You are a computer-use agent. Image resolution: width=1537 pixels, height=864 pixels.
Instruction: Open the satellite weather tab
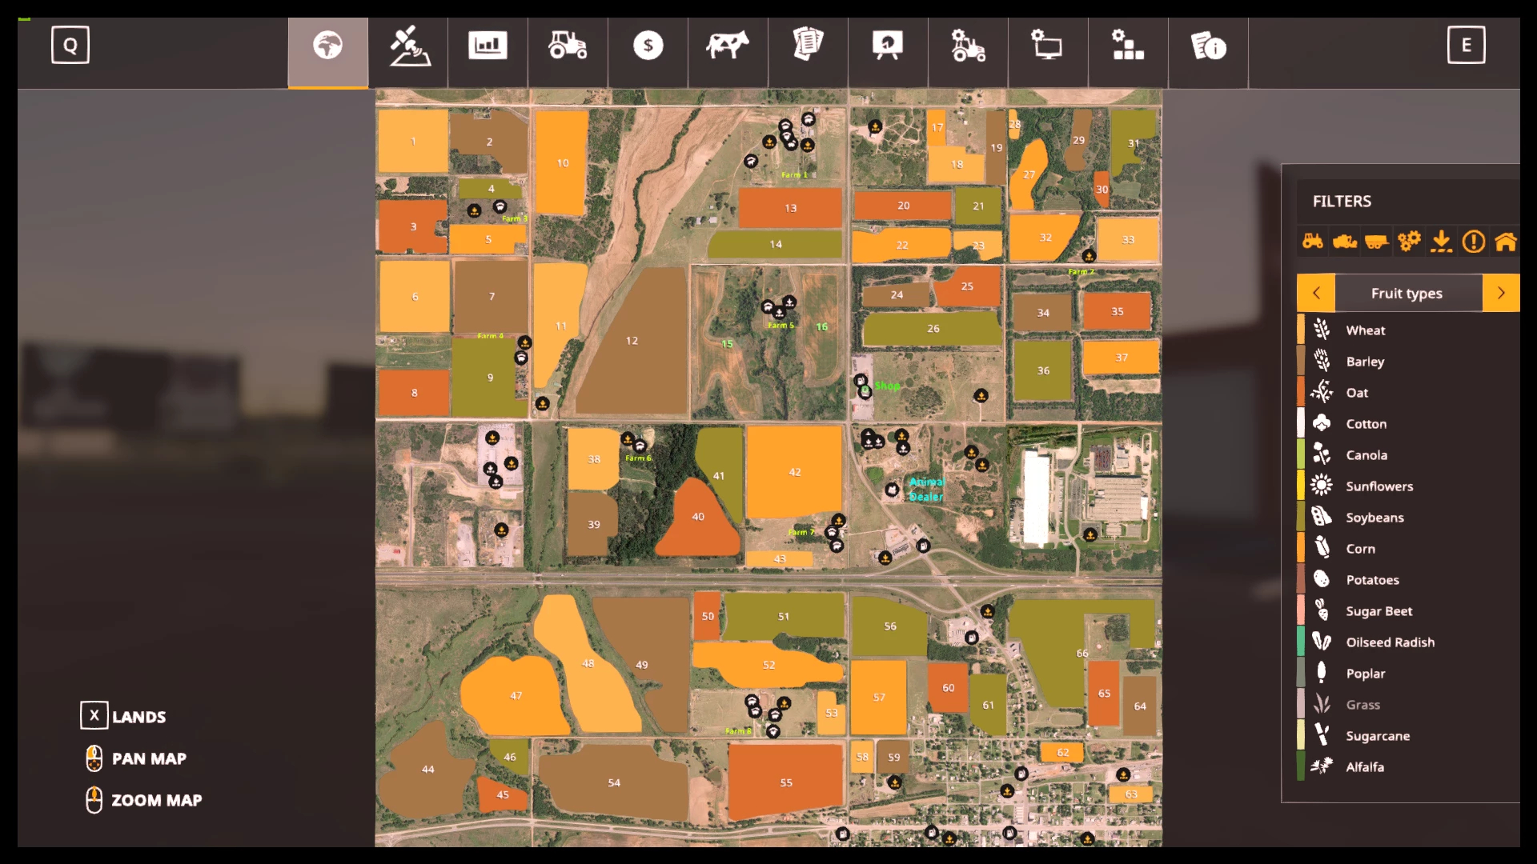click(x=409, y=46)
